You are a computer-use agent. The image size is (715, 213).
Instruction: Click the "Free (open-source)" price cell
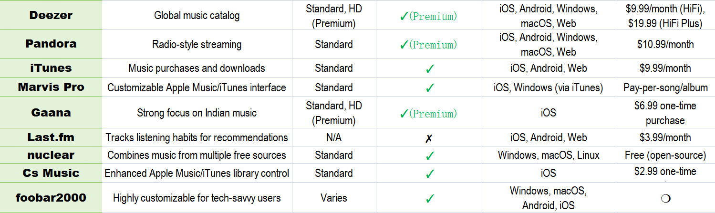[665, 155]
